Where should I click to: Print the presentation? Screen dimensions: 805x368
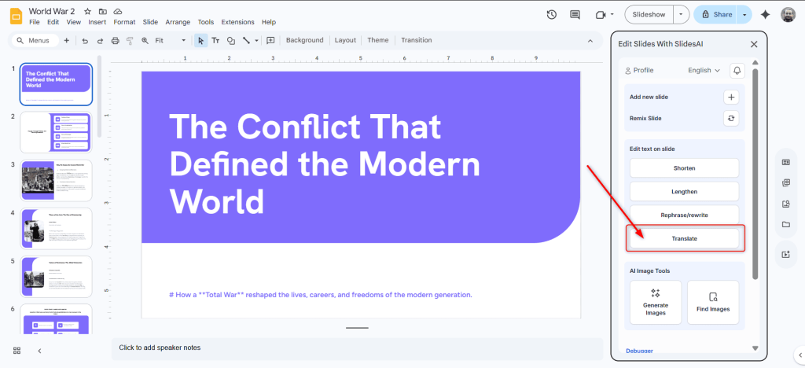click(115, 41)
